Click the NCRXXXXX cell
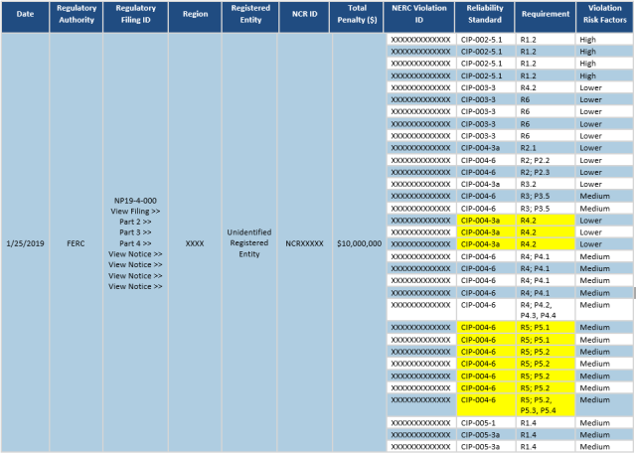 point(298,243)
